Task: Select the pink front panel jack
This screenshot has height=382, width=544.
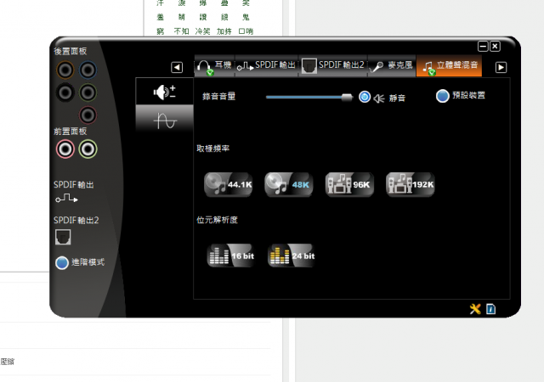Action: tap(65, 149)
